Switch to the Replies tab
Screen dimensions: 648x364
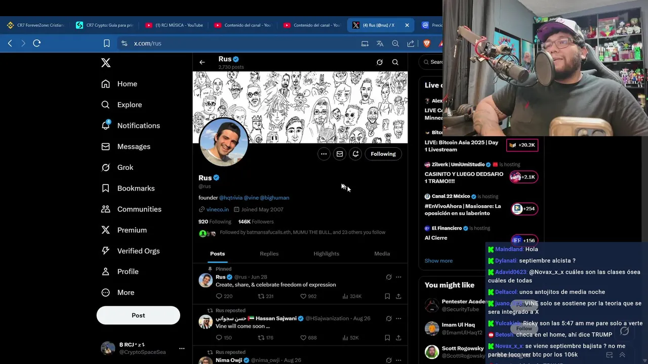pos(269,254)
